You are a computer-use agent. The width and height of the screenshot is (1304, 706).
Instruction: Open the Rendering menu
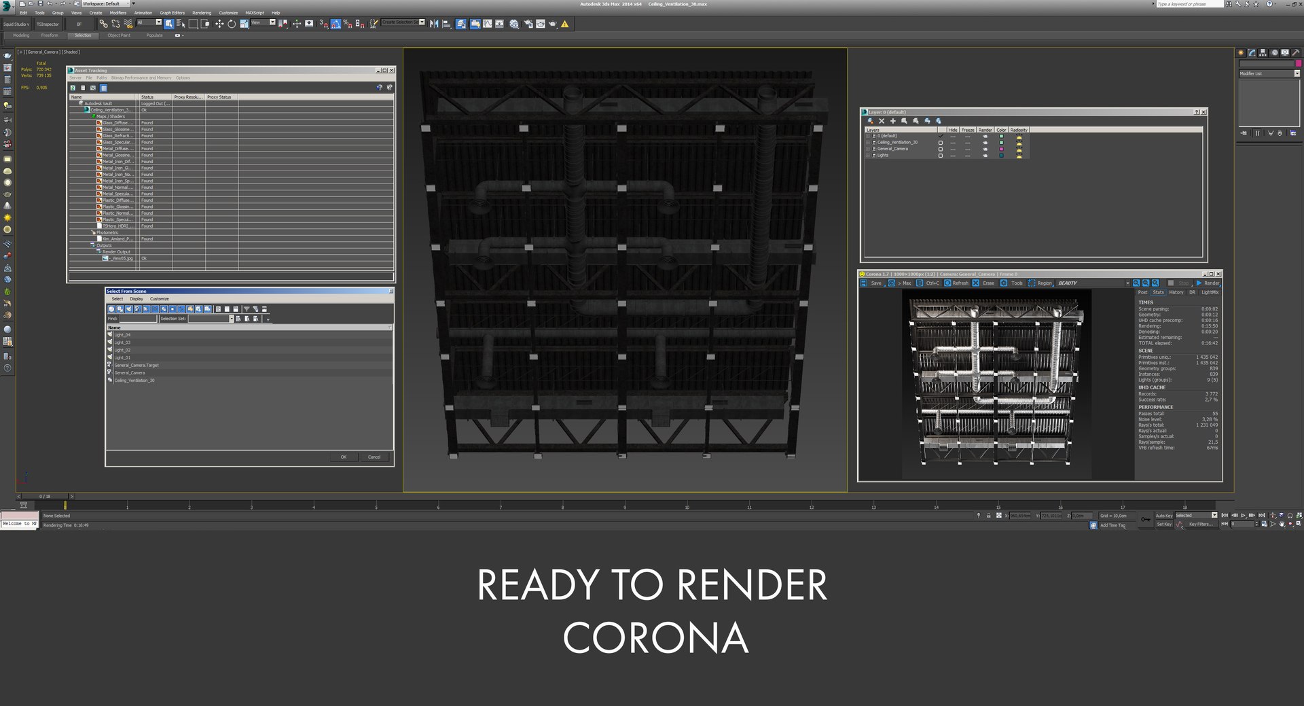coord(202,13)
